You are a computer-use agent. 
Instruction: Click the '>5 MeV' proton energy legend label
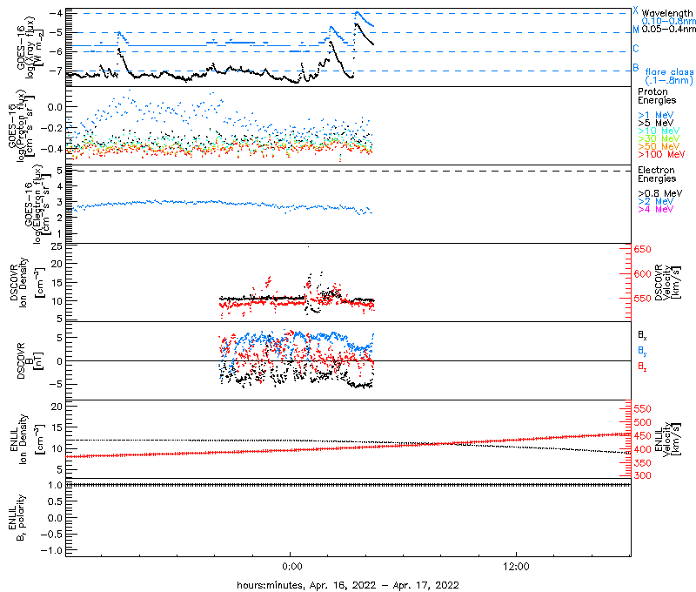(656, 123)
